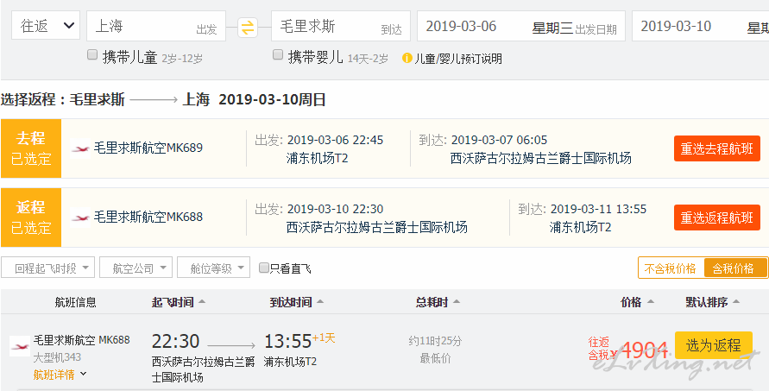Switch to 不含税价格 price tab
Screen dimensions: 769x391
coord(670,268)
